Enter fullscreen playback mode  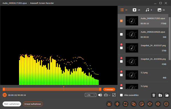(114, 95)
